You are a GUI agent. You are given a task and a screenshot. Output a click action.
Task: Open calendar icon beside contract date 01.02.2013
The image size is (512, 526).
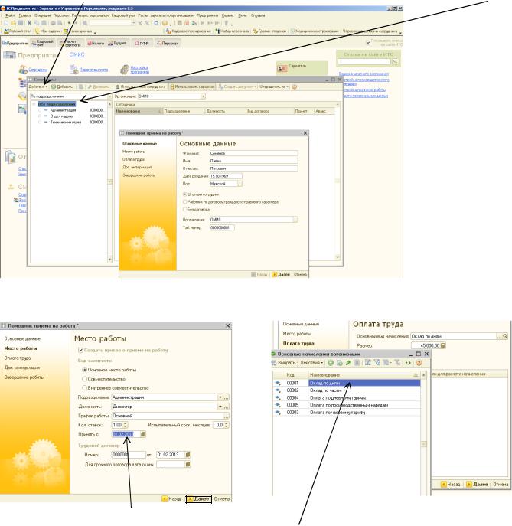tap(188, 455)
